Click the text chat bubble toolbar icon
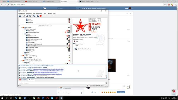Image resolution: width=178 pixels, height=100 pixels. 34,16
